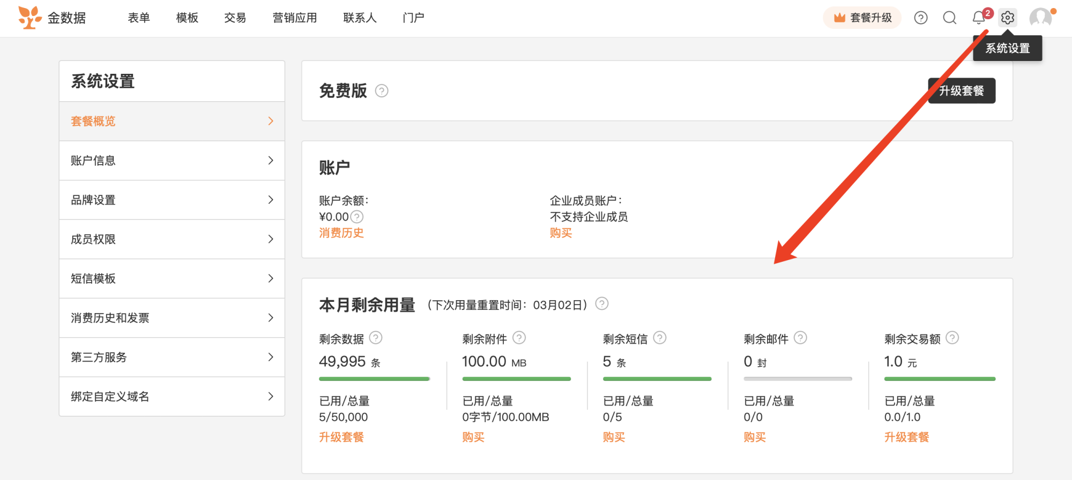Click the 升级套餐 dark button
Image resolution: width=1072 pixels, height=480 pixels.
point(962,90)
